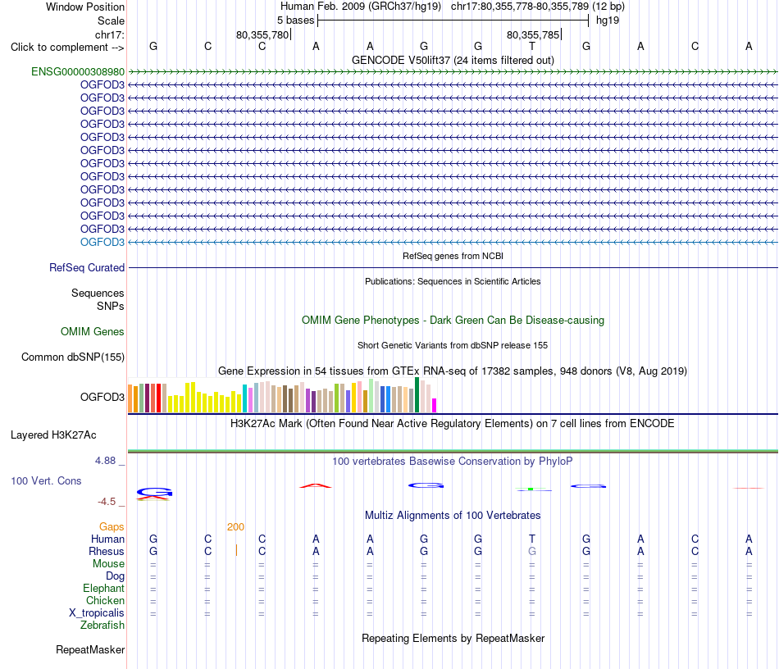This screenshot has height=669, width=779.
Task: Select the Rhesus species label
Action: (107, 551)
